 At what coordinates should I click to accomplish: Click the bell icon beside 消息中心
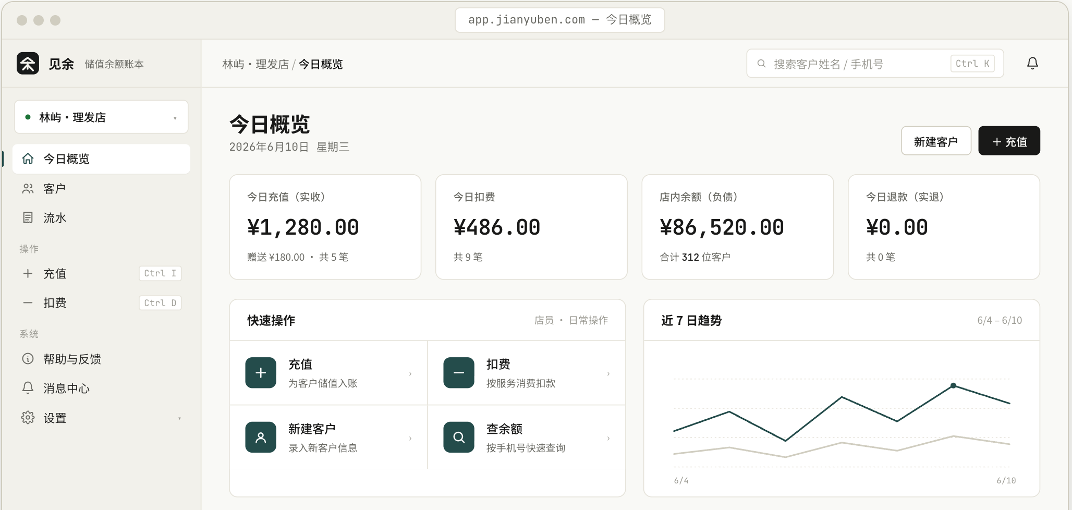tap(28, 388)
